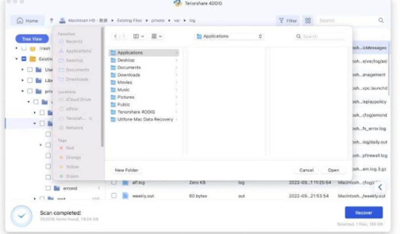Image resolution: width=400 pixels, height=234 pixels.
Task: Click the magnifier icon in 4DDiG search
Action: point(381,20)
